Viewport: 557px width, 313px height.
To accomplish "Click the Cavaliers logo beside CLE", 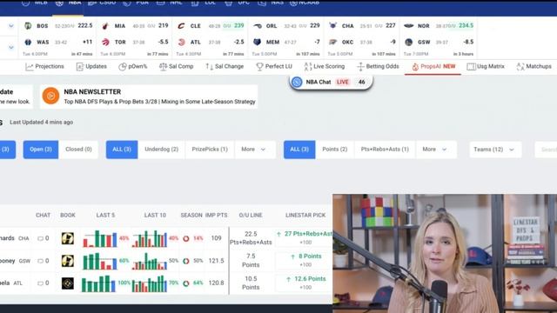I will (x=181, y=25).
